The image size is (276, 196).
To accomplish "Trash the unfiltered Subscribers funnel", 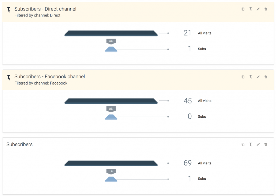I will click(265, 144).
